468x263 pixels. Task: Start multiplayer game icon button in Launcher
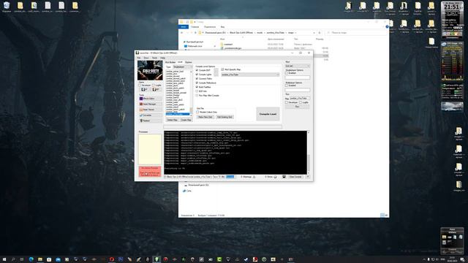coord(156,89)
